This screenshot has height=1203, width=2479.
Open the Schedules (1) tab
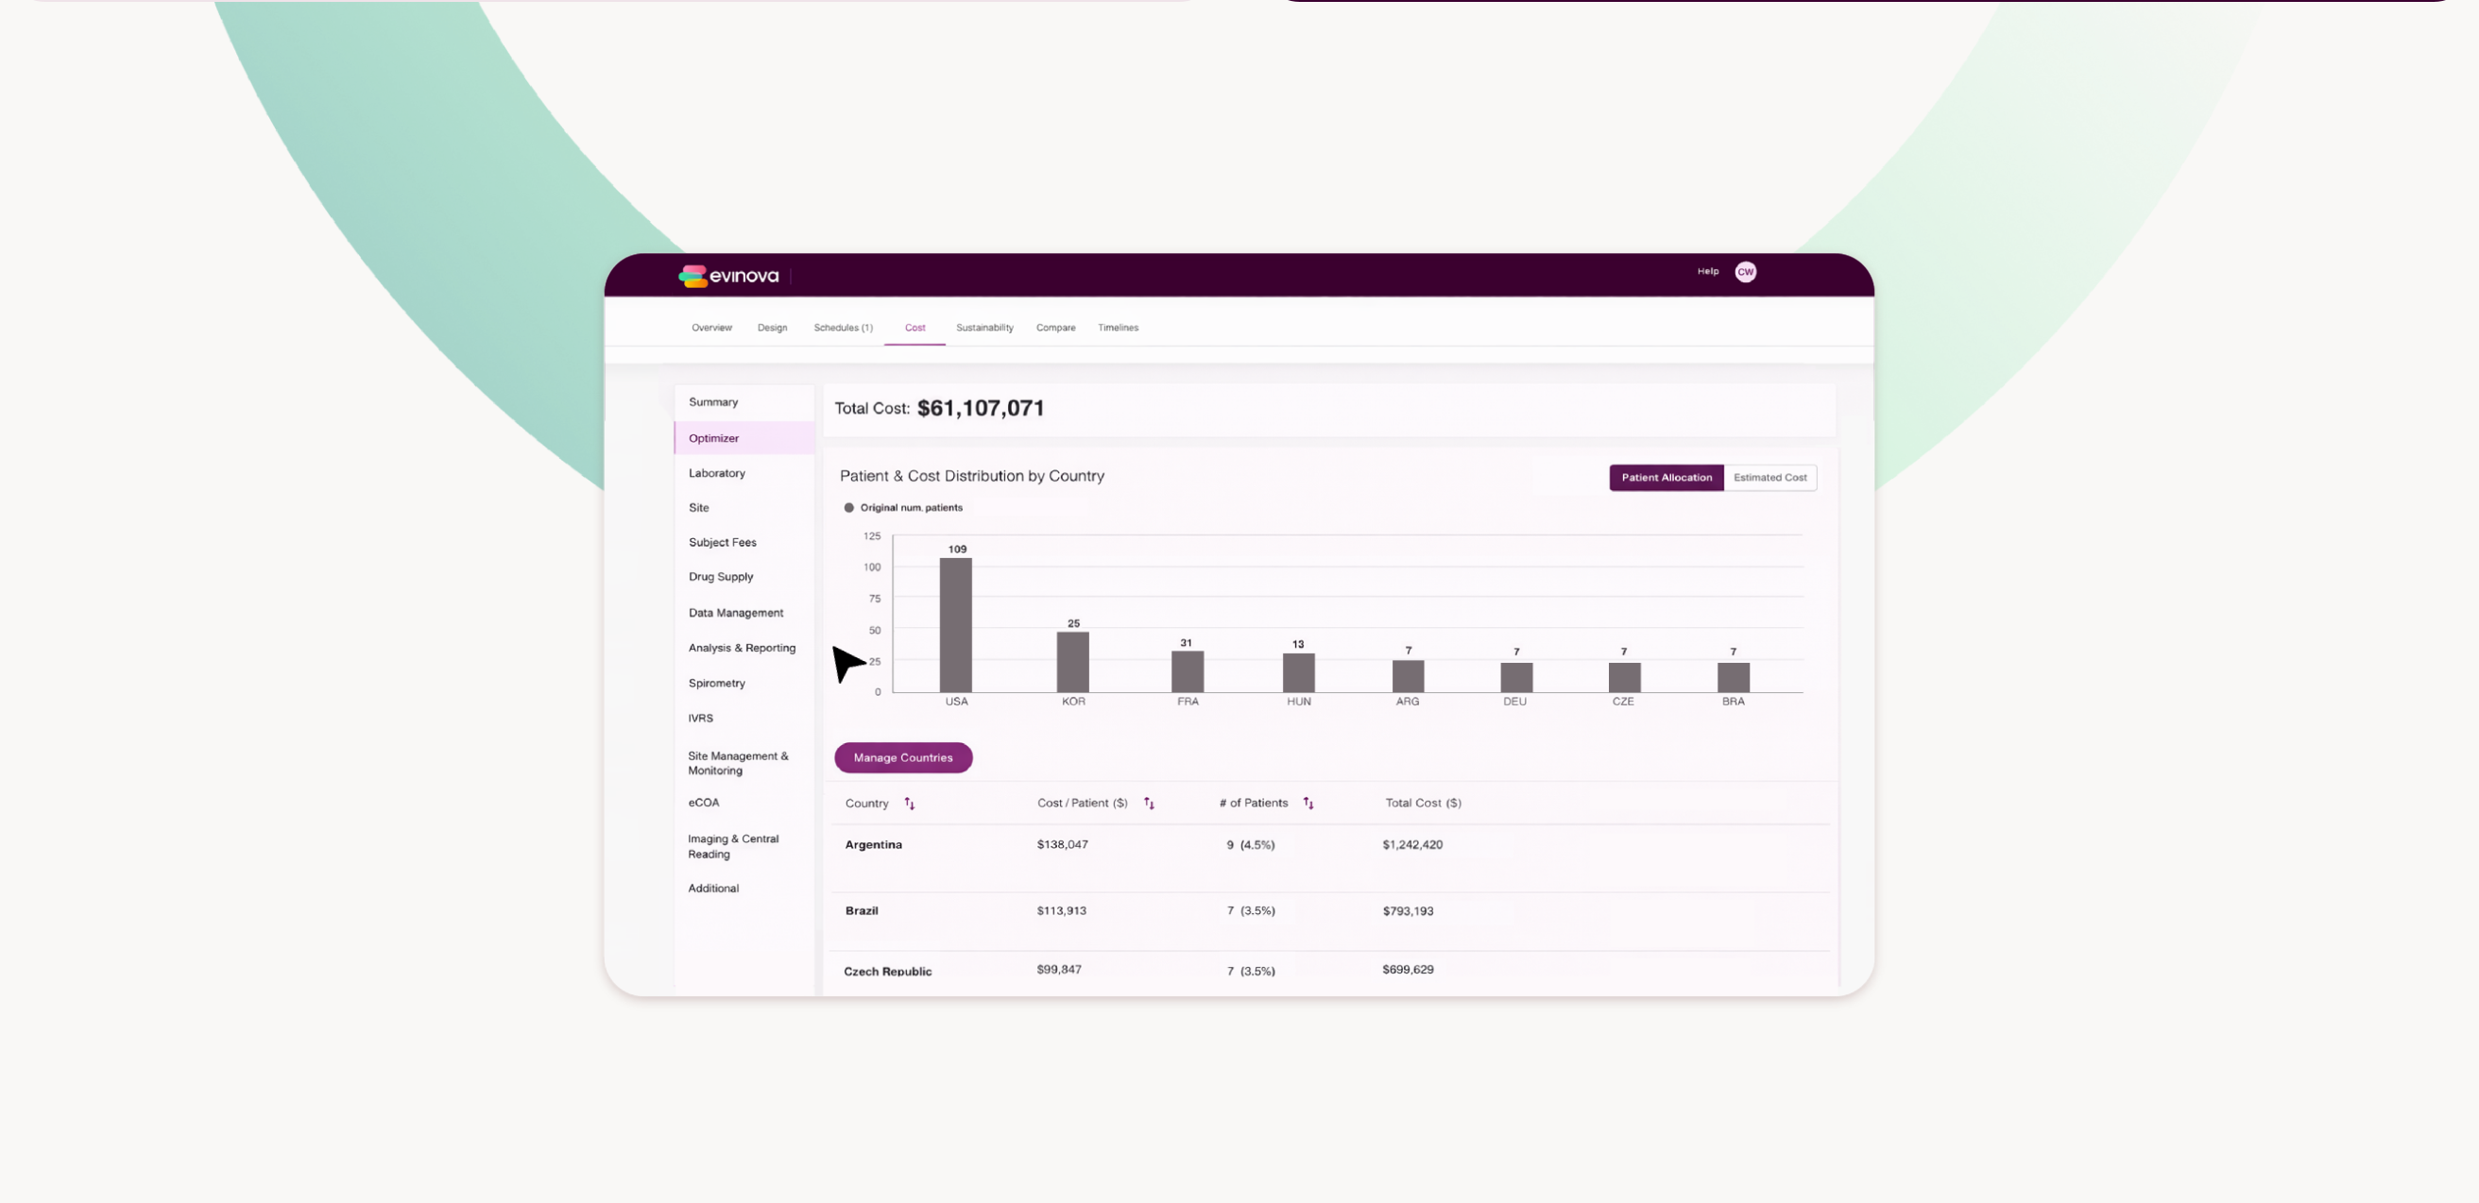pyautogui.click(x=842, y=328)
